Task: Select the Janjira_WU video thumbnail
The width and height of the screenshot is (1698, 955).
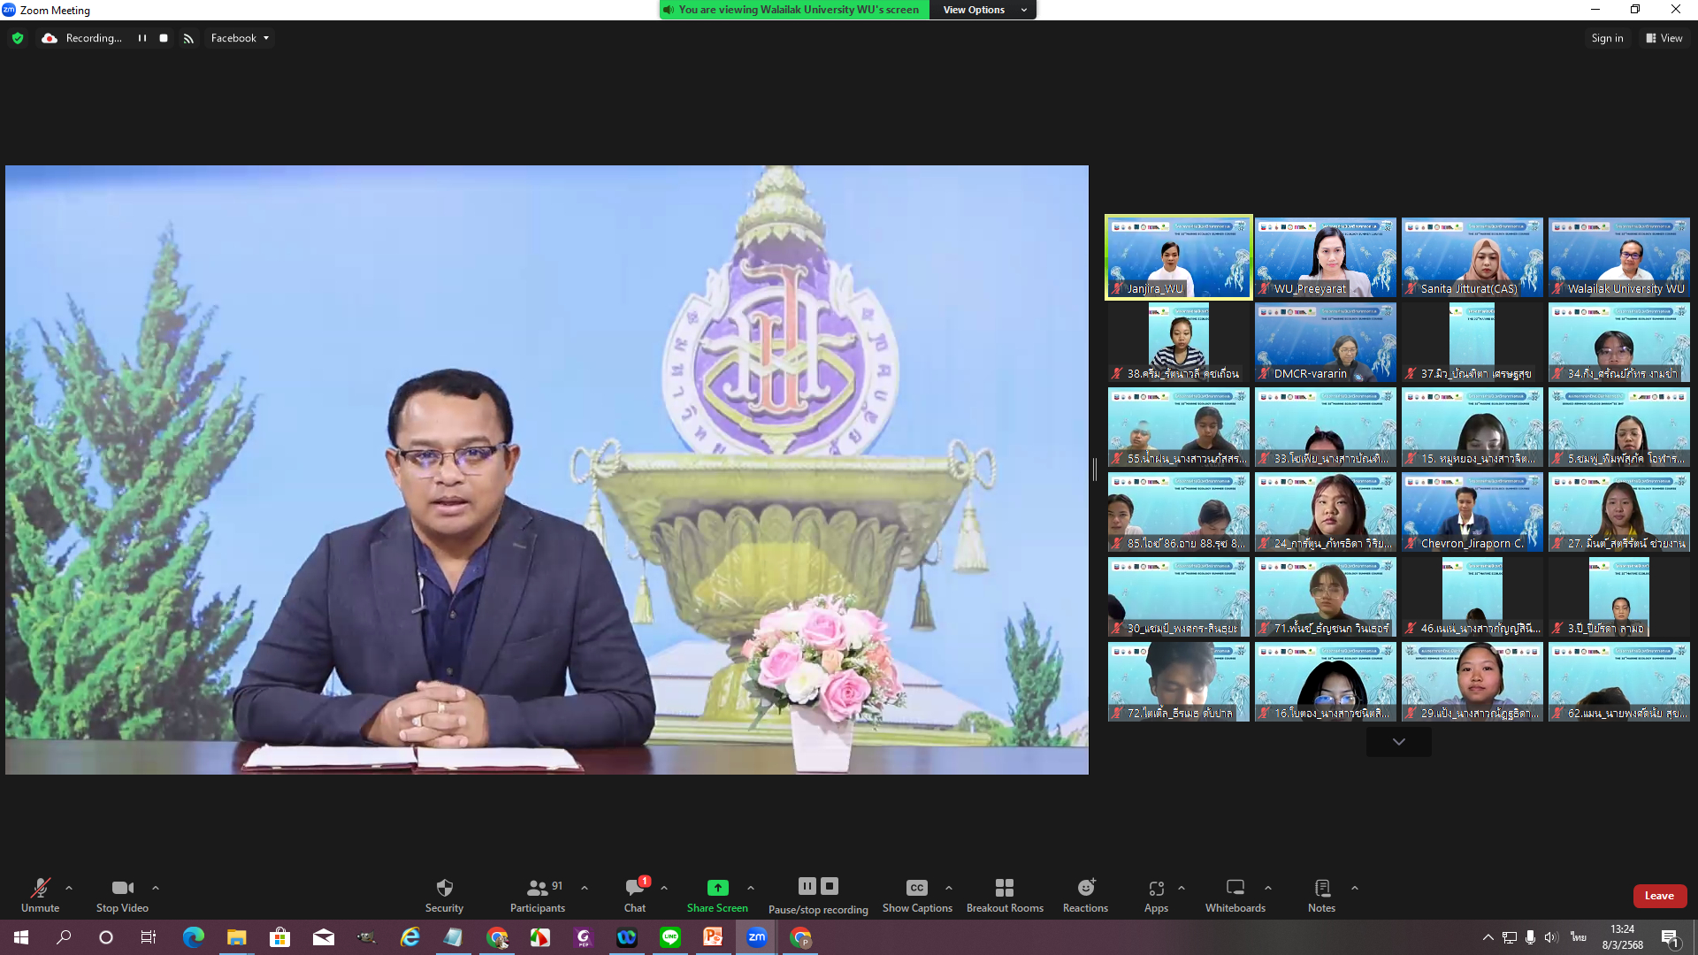Action: point(1178,257)
